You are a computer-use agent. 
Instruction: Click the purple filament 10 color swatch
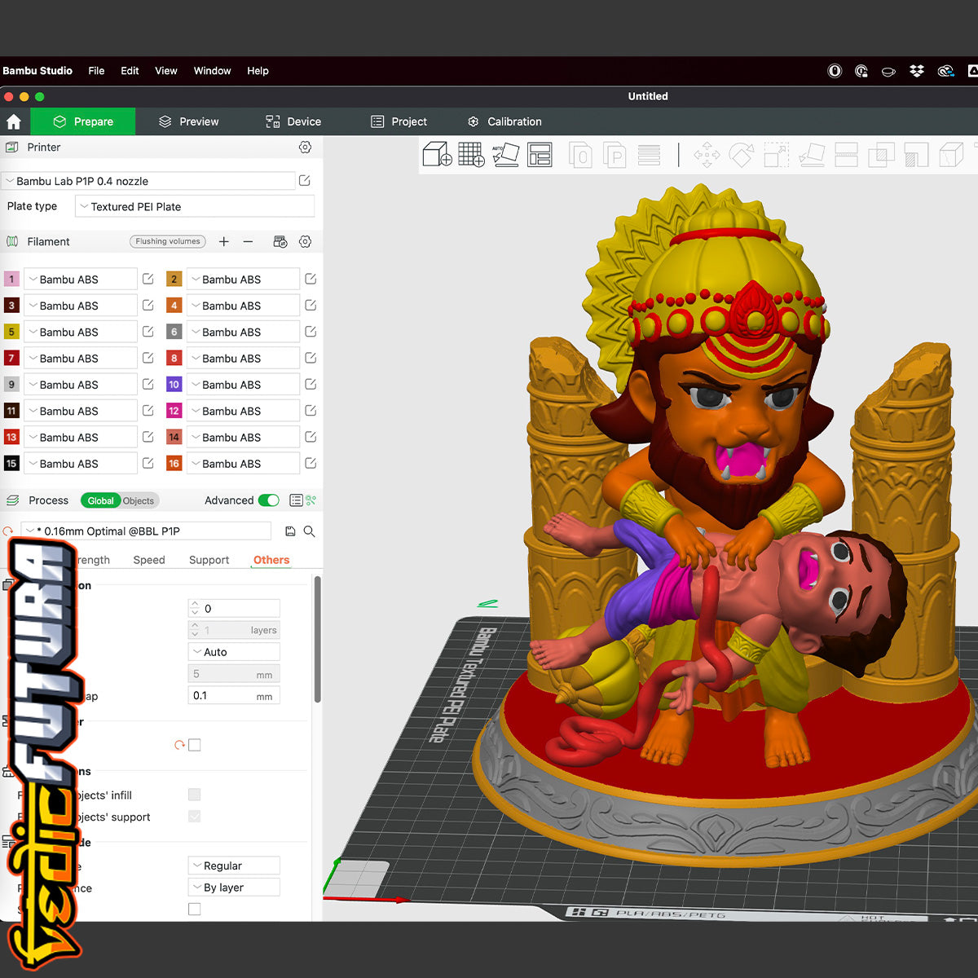coord(174,385)
